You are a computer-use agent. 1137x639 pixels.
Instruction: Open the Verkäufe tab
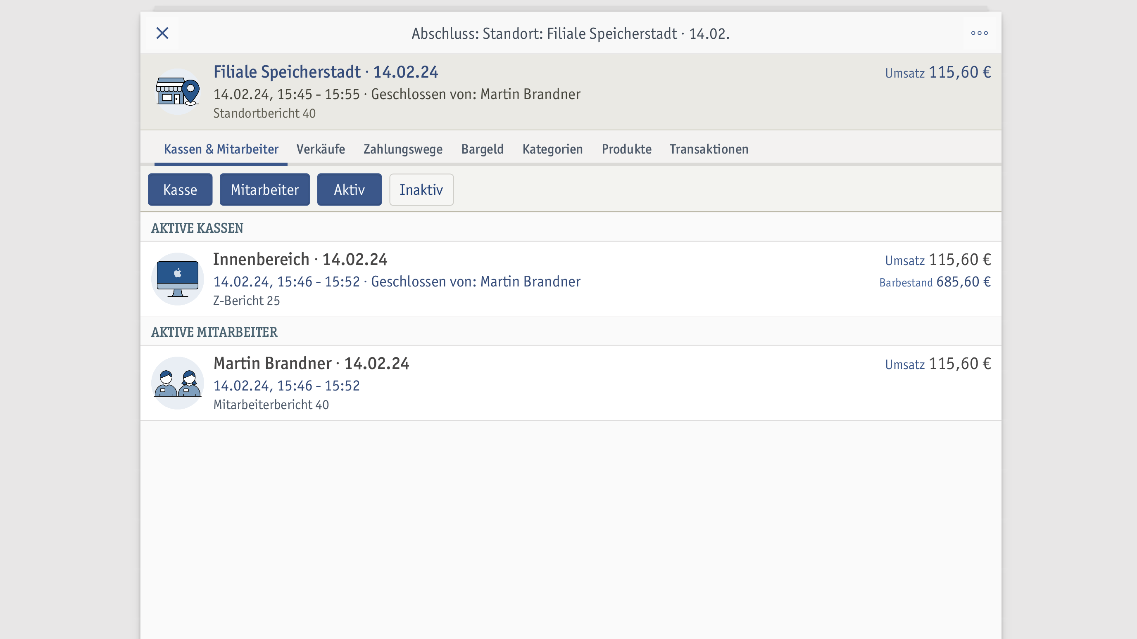click(x=321, y=149)
